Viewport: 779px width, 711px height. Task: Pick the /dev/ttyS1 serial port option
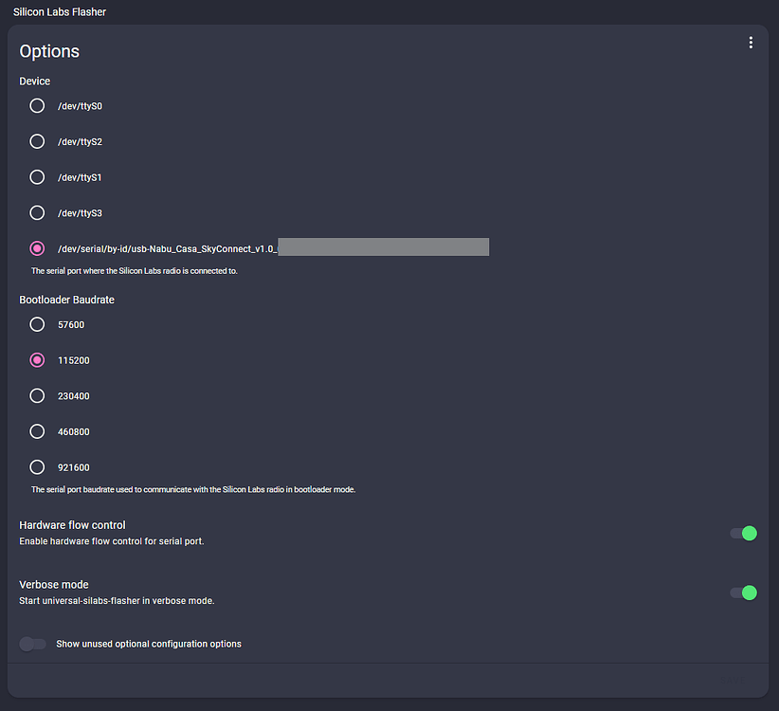(37, 177)
